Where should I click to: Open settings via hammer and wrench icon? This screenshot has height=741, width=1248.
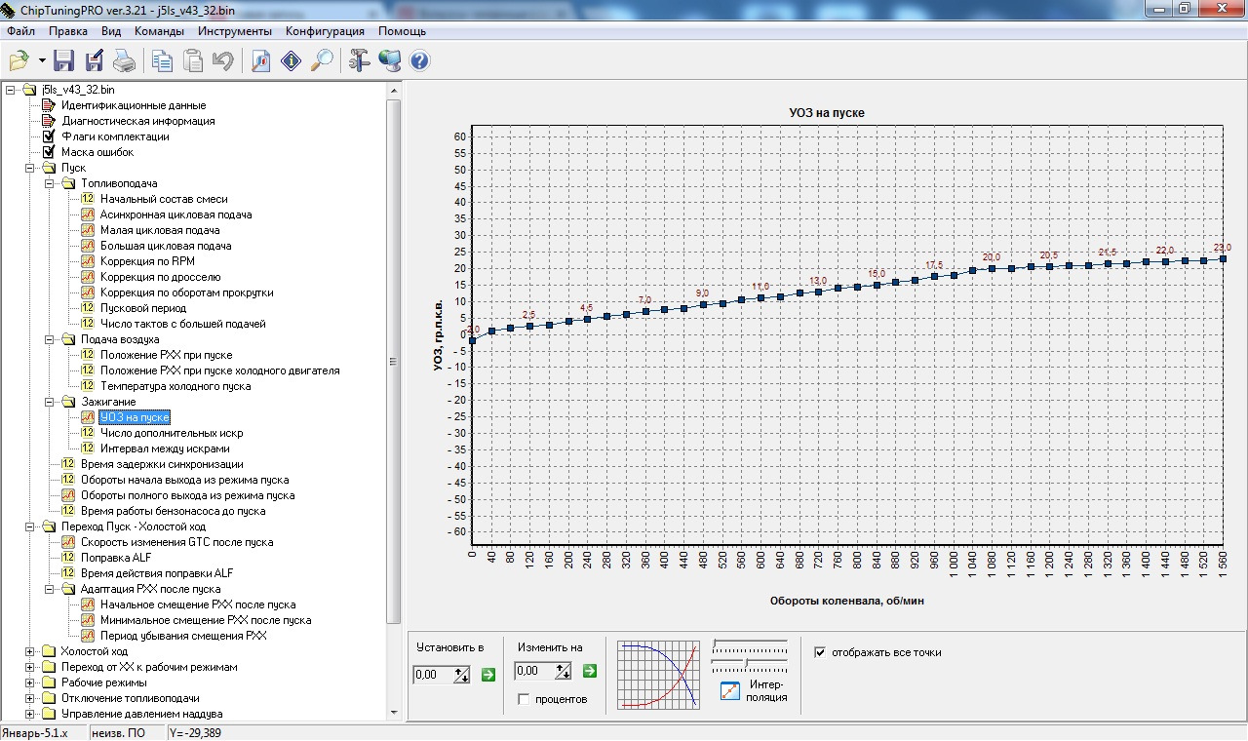point(358,60)
